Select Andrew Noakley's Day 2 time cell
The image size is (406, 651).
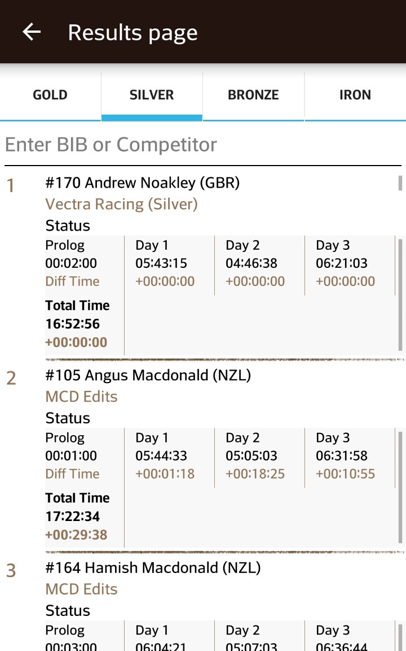click(251, 263)
